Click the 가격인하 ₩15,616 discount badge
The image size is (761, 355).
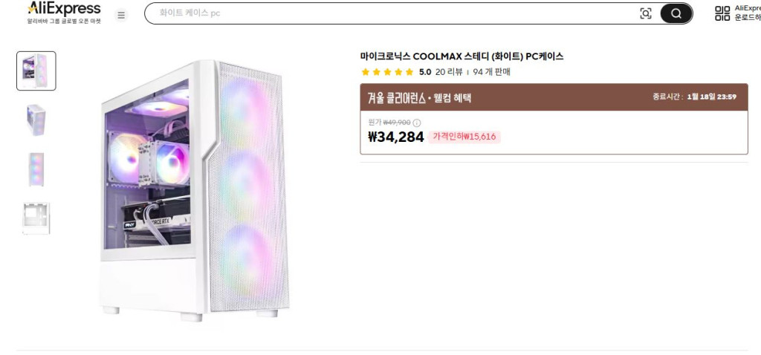pos(464,137)
